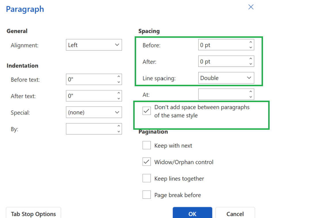Image resolution: width=322 pixels, height=218 pixels.
Task: Uncheck Don't add space between paragraphs
Action: coord(146,110)
